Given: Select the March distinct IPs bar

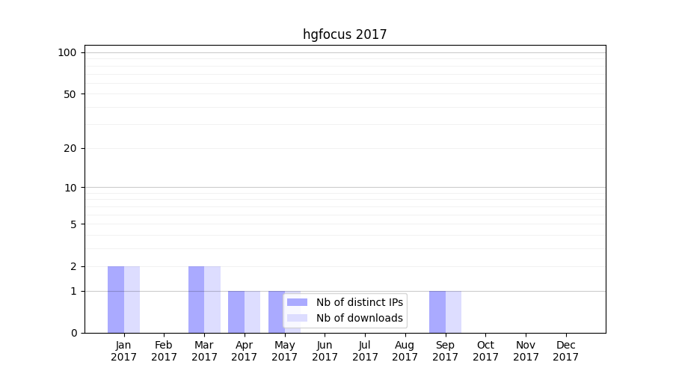Looking at the screenshot, I should [196, 299].
